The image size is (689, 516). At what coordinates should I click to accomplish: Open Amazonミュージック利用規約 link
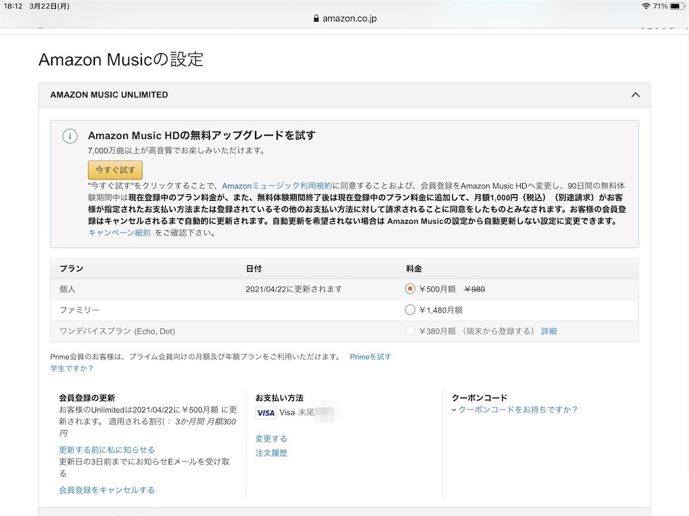tap(277, 185)
